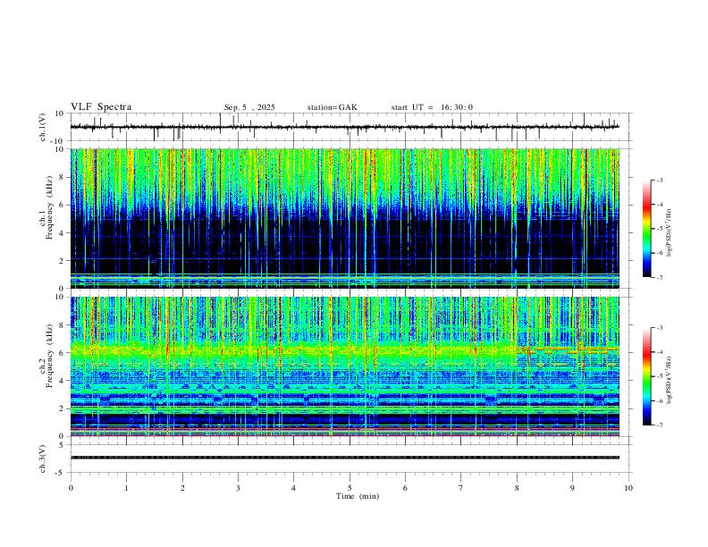Click the ch.1 spectrogram color scale bar
Screen dimensions: 708x547
pos(646,229)
